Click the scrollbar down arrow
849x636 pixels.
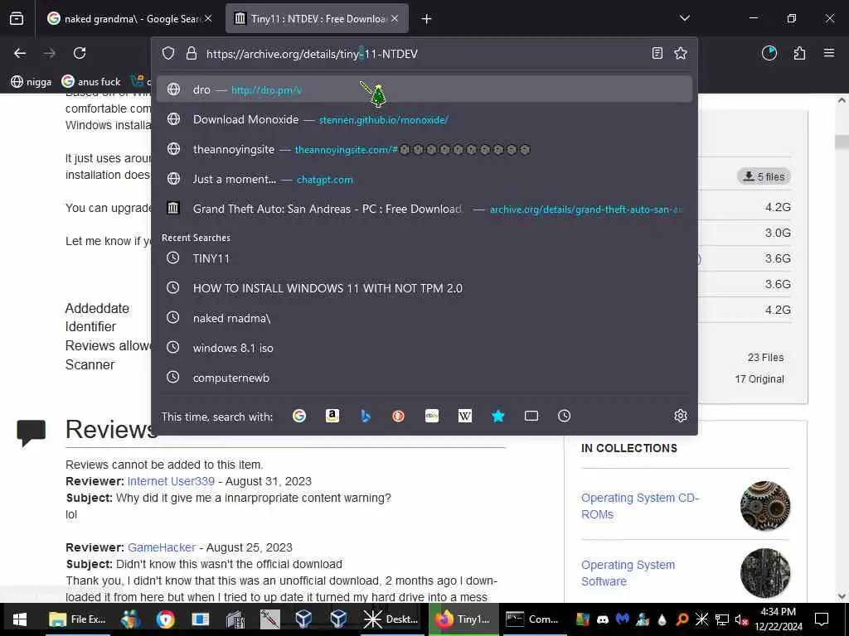pyautogui.click(x=842, y=596)
